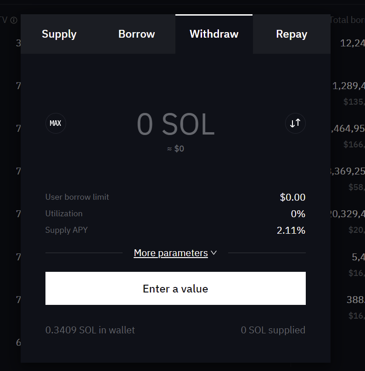Click the Supply APY label
The width and height of the screenshot is (365, 371).
coord(66,230)
